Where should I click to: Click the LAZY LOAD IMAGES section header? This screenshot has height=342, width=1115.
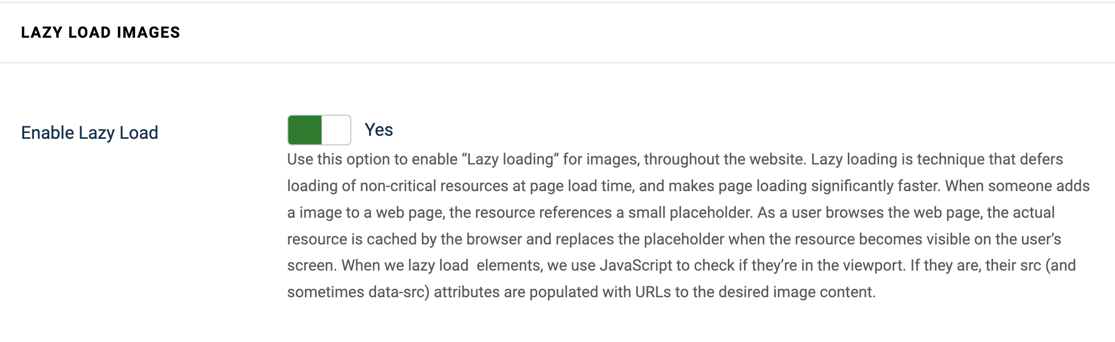pos(100,32)
